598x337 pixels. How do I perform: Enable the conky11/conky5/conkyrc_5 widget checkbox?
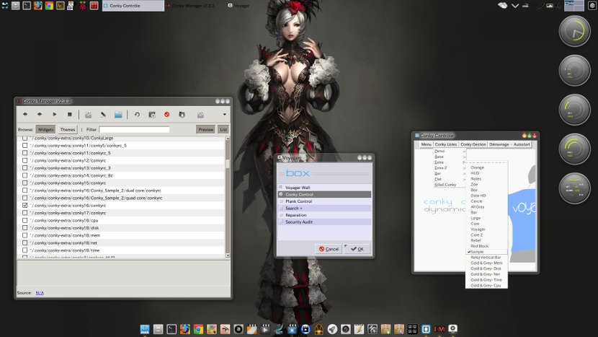pos(24,146)
